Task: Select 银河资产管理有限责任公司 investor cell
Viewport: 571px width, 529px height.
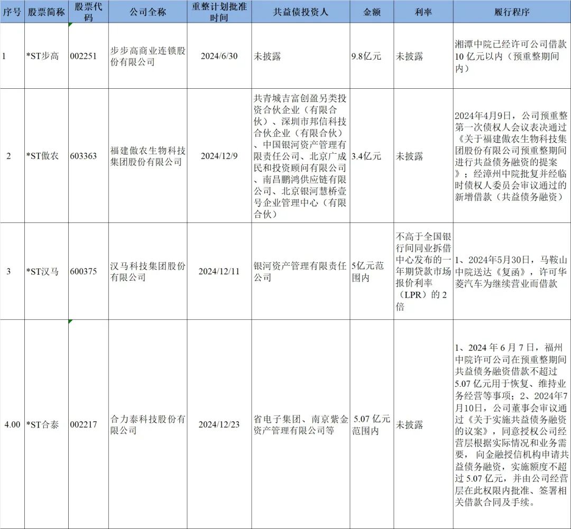Action: [301, 271]
